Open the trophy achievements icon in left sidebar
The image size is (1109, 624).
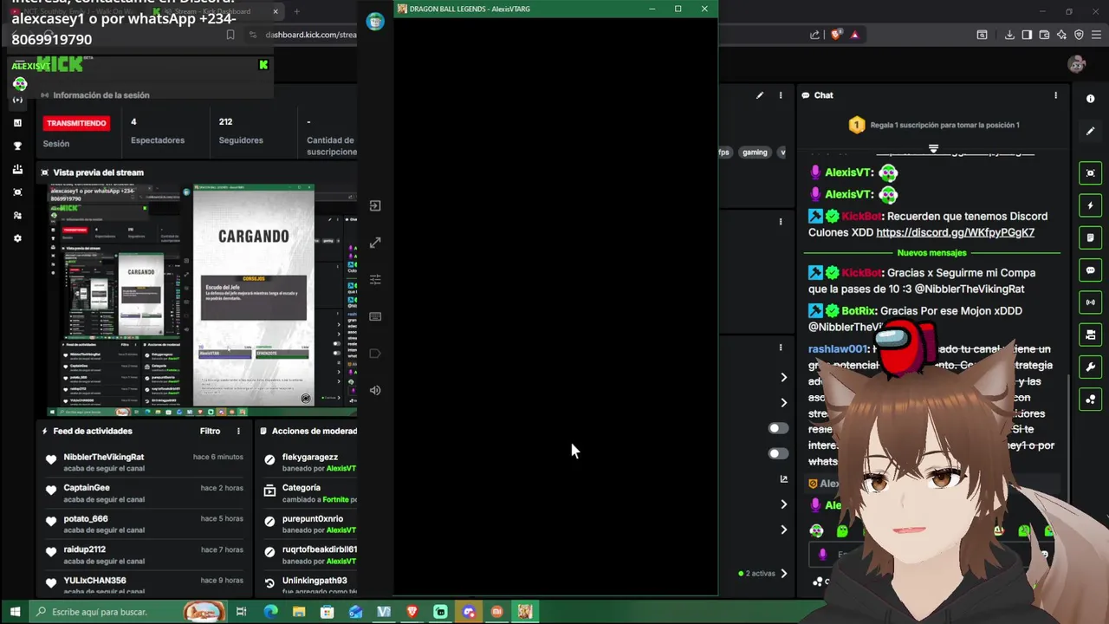point(17,146)
